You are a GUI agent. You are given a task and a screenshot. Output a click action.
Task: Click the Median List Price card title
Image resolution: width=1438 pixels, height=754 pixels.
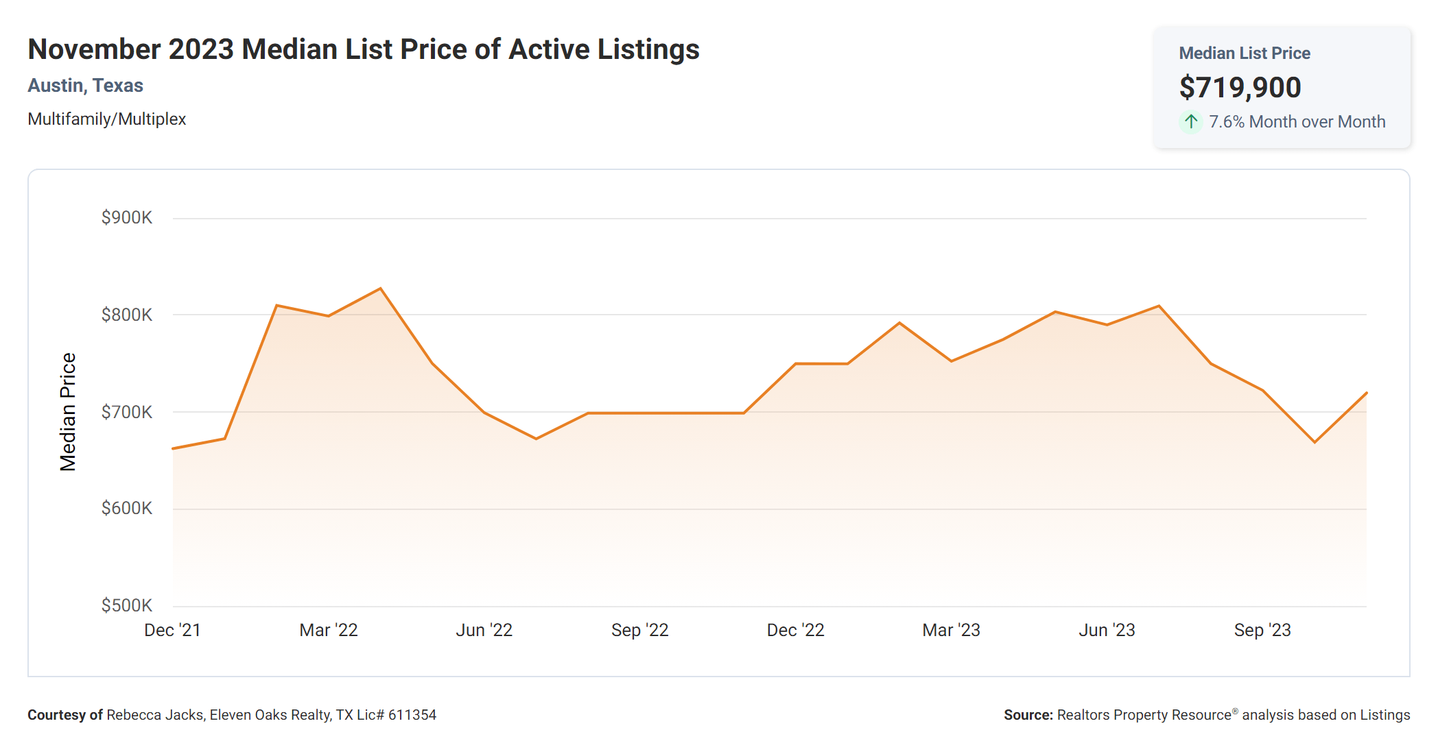point(1244,53)
